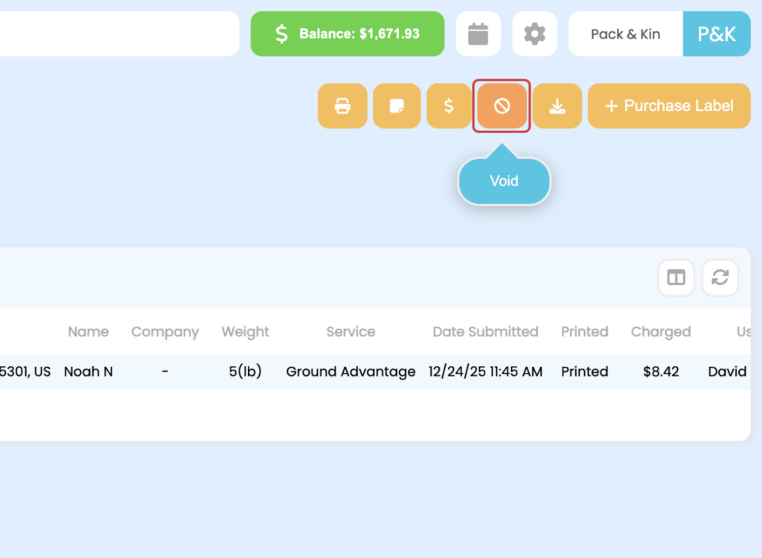Sort by the Date Submitted column
The height and width of the screenshot is (558, 762).
click(x=485, y=332)
